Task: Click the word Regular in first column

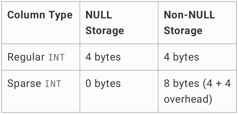Action: 26,57
